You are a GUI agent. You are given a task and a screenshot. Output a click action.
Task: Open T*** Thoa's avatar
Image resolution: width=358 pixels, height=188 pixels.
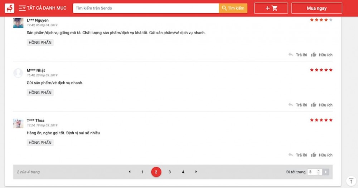(x=18, y=123)
